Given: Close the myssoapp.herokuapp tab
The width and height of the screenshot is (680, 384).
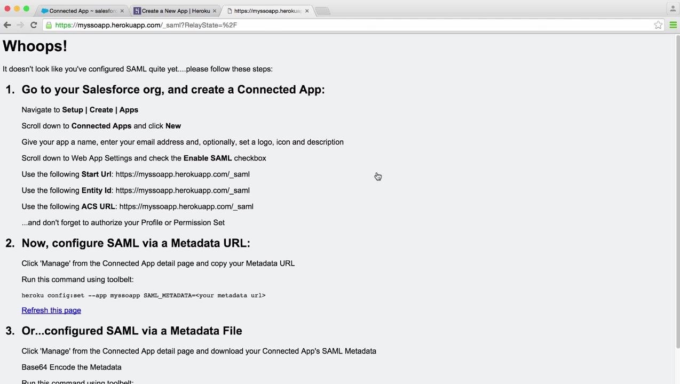Looking at the screenshot, I should [x=307, y=11].
